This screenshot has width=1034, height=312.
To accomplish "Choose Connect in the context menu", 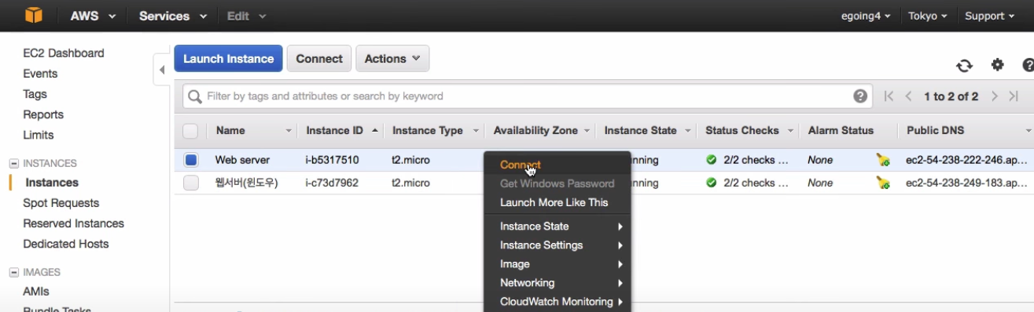I will (x=520, y=165).
